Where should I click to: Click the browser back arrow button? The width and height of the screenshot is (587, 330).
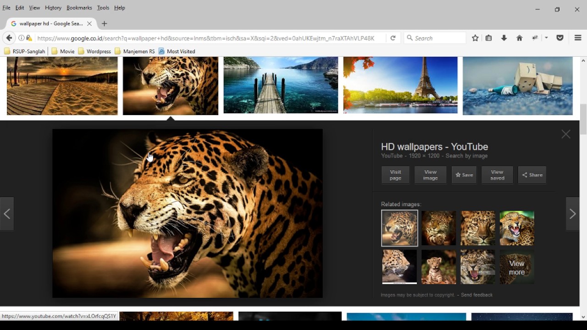[9, 38]
